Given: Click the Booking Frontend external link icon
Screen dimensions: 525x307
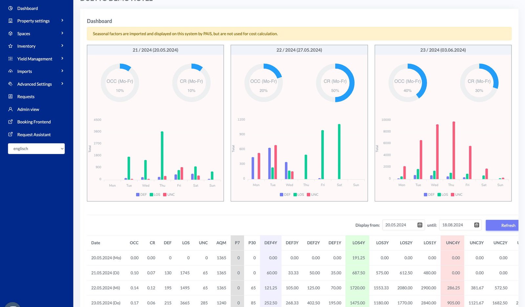Looking at the screenshot, I should 10,122.
